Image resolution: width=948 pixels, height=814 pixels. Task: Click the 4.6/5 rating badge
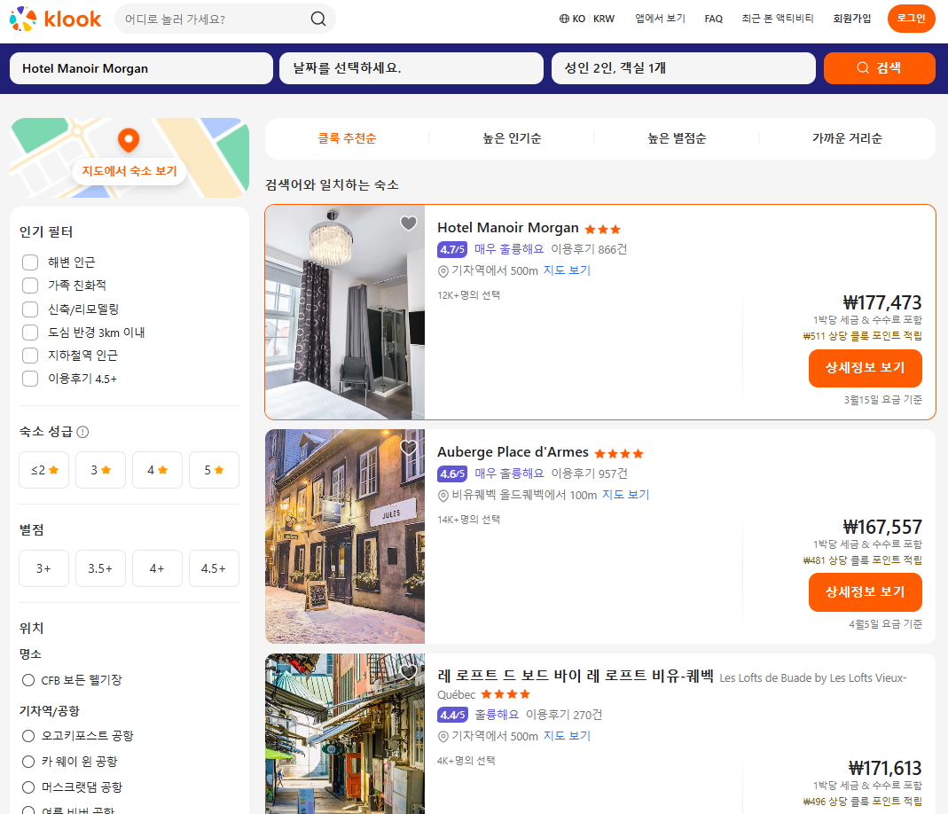[452, 474]
